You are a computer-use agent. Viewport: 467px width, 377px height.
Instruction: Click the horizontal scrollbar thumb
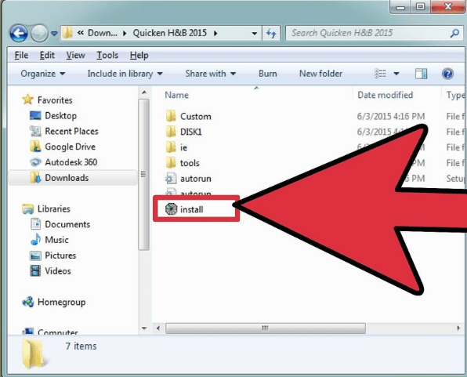coord(266,328)
